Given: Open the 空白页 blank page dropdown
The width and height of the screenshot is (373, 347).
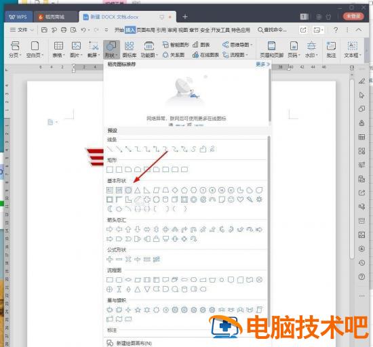Looking at the screenshot, I should click(35, 49).
